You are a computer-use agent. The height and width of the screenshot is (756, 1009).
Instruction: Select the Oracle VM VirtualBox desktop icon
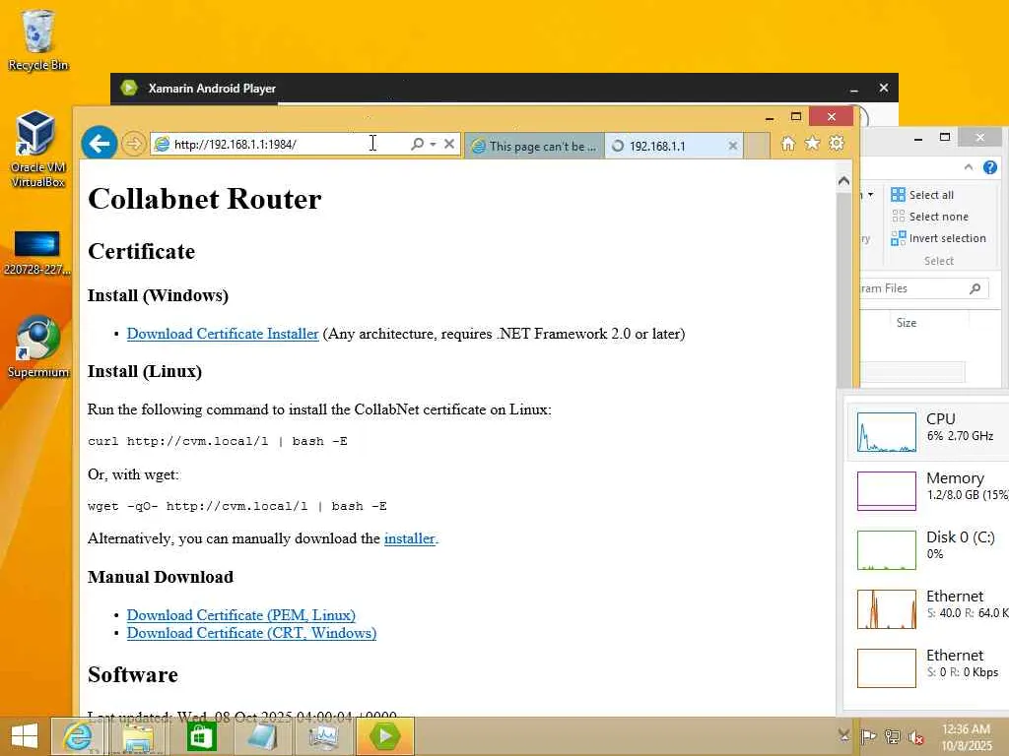tap(37, 150)
